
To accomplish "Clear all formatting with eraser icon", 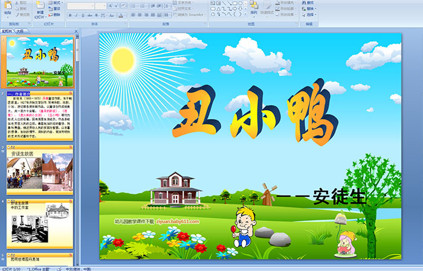I will coord(123,6).
